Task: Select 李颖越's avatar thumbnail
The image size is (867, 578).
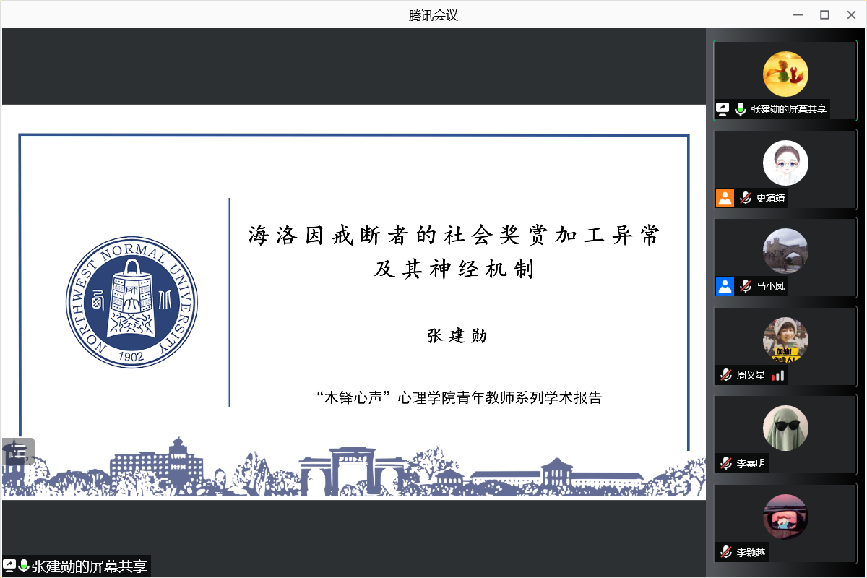Action: click(785, 517)
